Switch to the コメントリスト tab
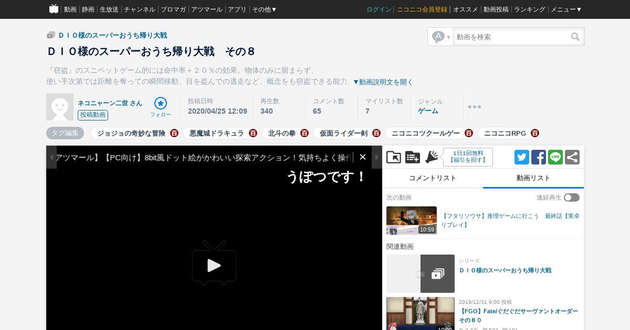The image size is (630, 330). tap(433, 178)
